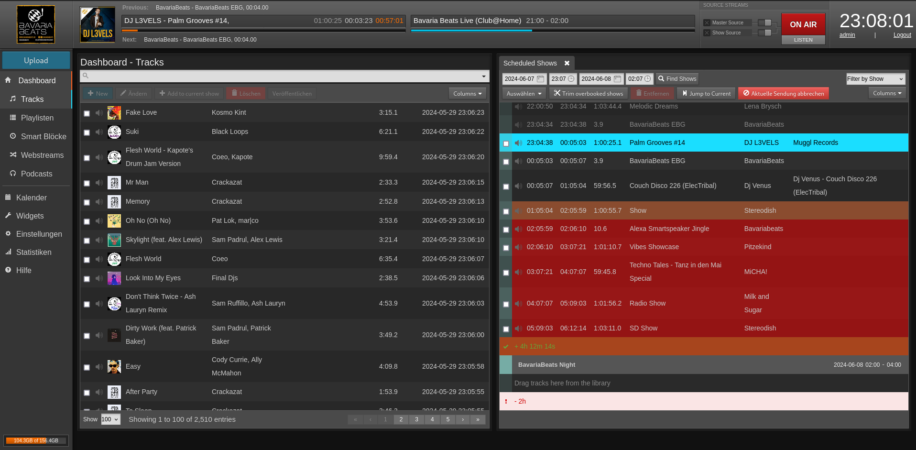The height and width of the screenshot is (450, 916).
Task: Open the tracks Columns dropdown
Action: pos(467,94)
